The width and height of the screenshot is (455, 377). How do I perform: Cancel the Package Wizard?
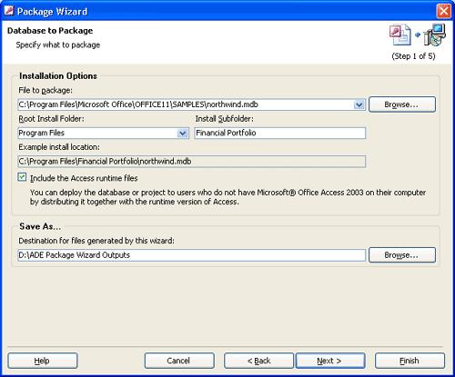click(x=179, y=361)
